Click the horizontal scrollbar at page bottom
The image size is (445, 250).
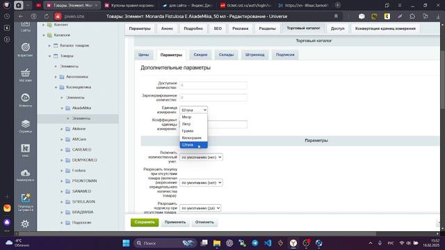197,234
